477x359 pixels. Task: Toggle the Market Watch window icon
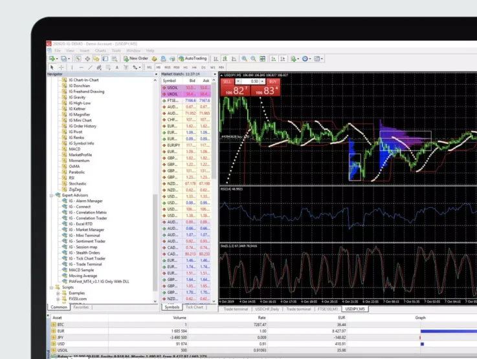[x=78, y=59]
